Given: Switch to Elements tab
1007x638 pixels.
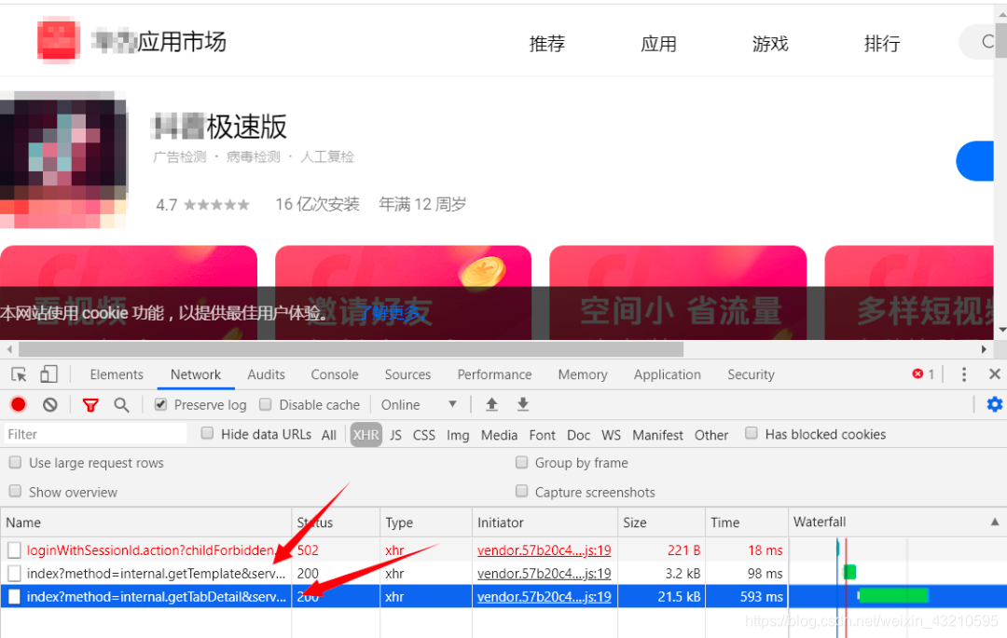Looking at the screenshot, I should pyautogui.click(x=117, y=374).
